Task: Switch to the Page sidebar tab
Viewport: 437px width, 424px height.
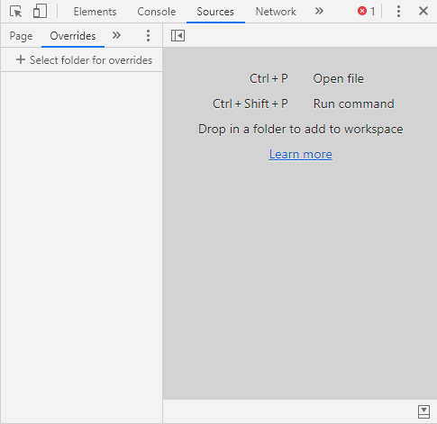Action: pyautogui.click(x=21, y=36)
